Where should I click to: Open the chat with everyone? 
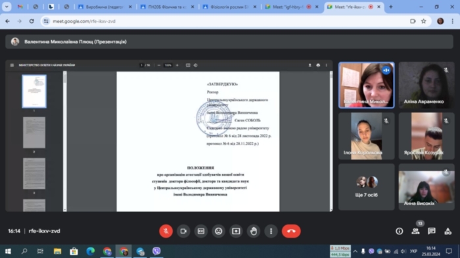click(x=432, y=231)
